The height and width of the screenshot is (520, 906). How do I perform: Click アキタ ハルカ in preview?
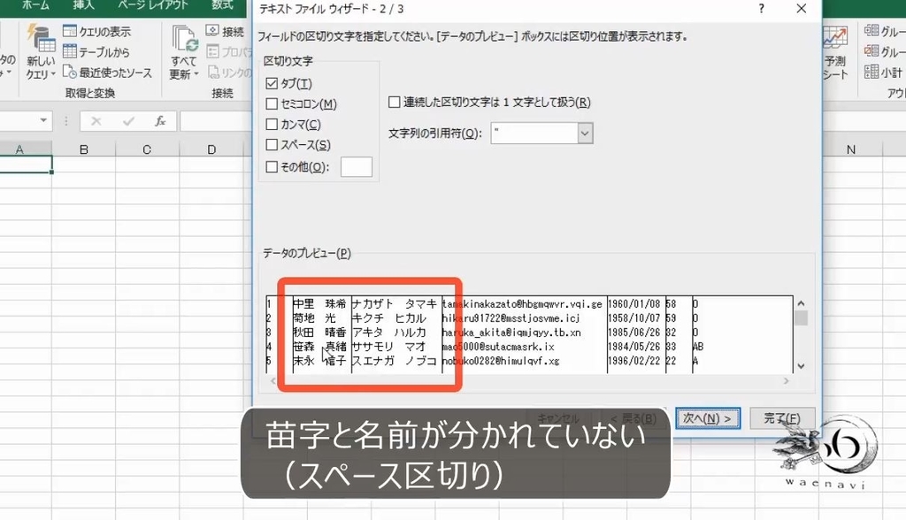389,333
